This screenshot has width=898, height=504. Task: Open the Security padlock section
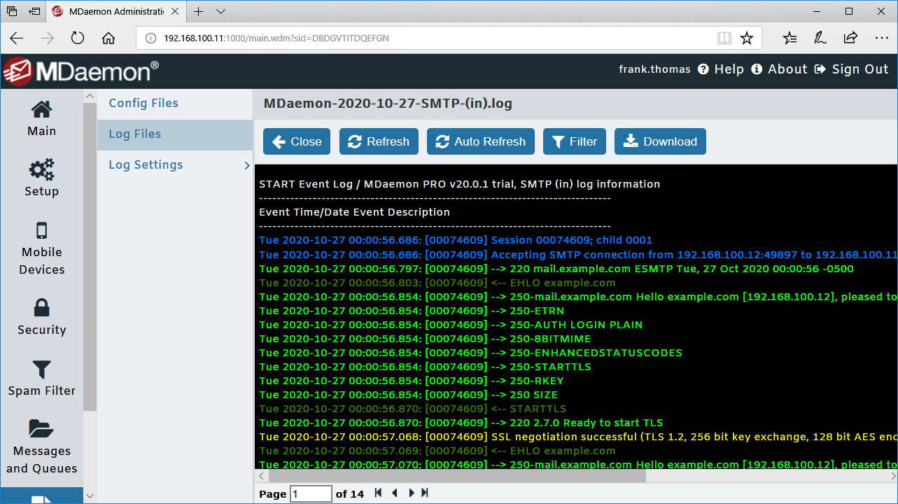[41, 317]
